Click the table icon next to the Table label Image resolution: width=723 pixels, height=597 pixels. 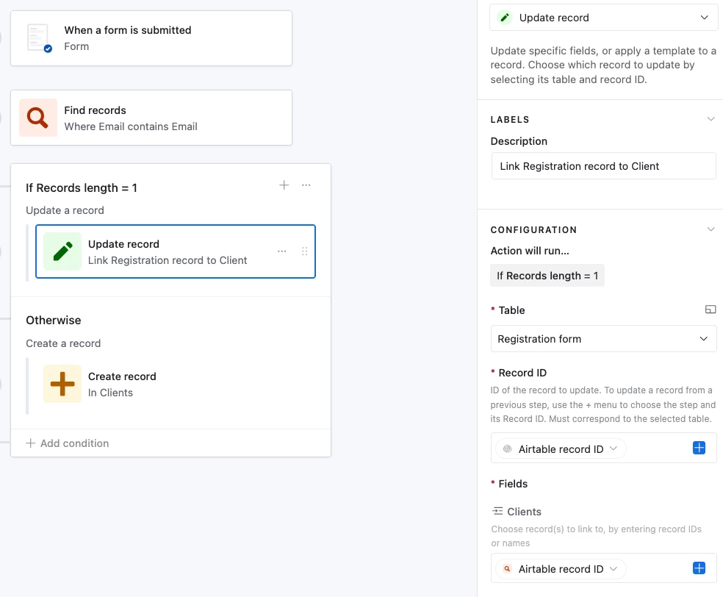(710, 310)
